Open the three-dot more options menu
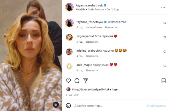 pos(163,7)
